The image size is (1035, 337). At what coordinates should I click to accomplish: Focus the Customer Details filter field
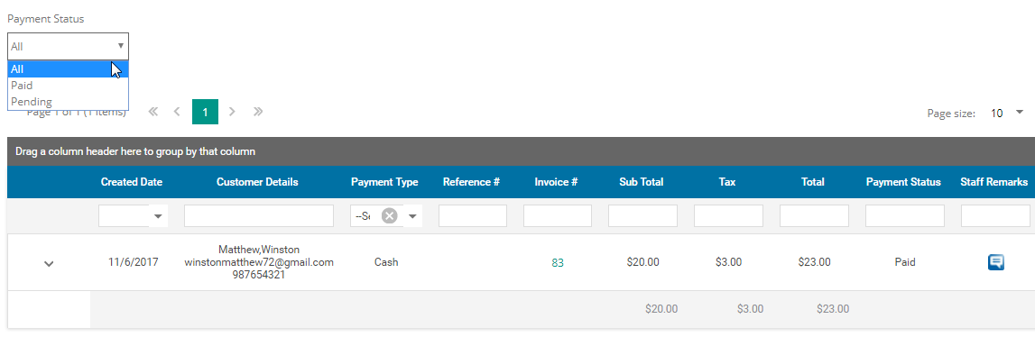[x=259, y=215]
